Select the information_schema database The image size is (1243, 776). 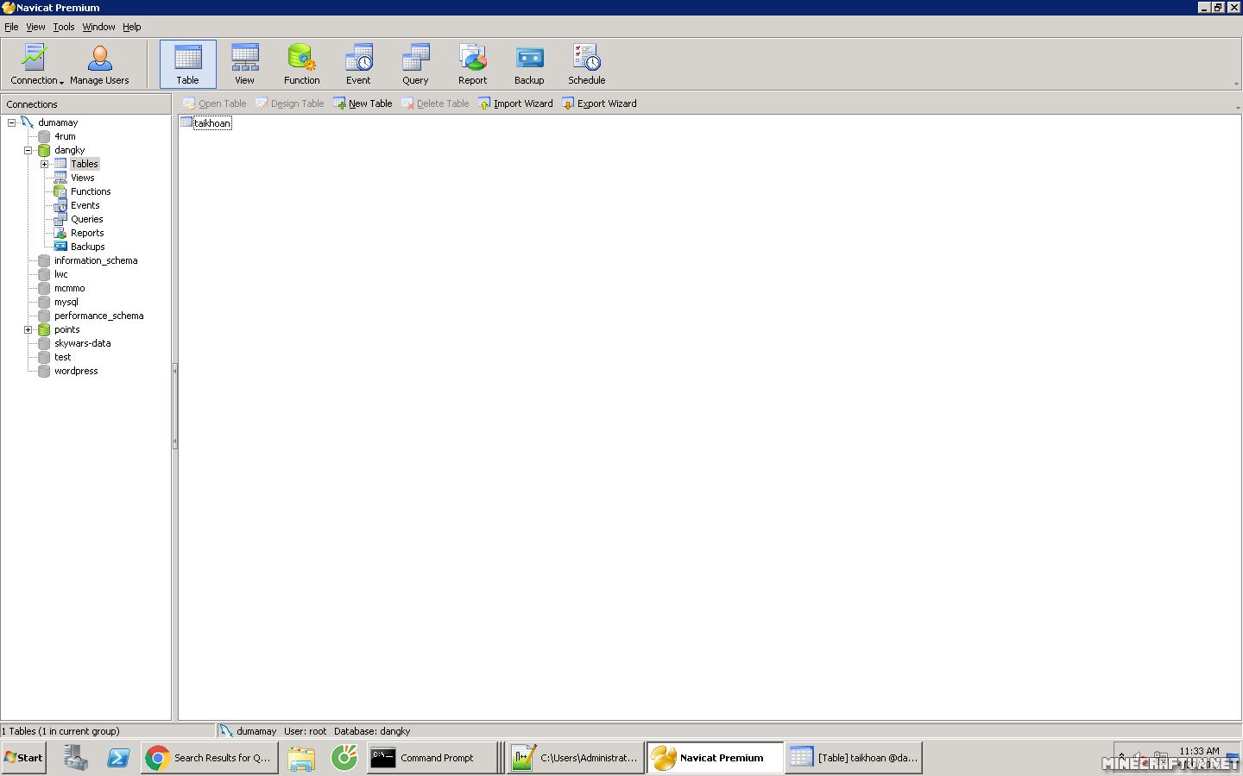pos(96,260)
